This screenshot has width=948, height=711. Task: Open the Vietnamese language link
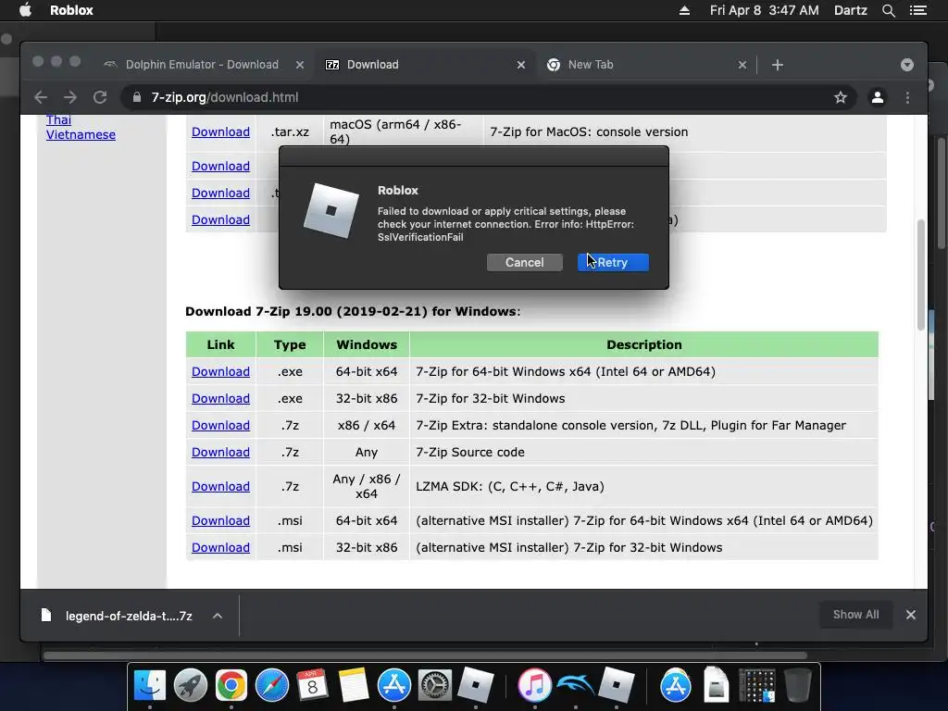pos(81,135)
